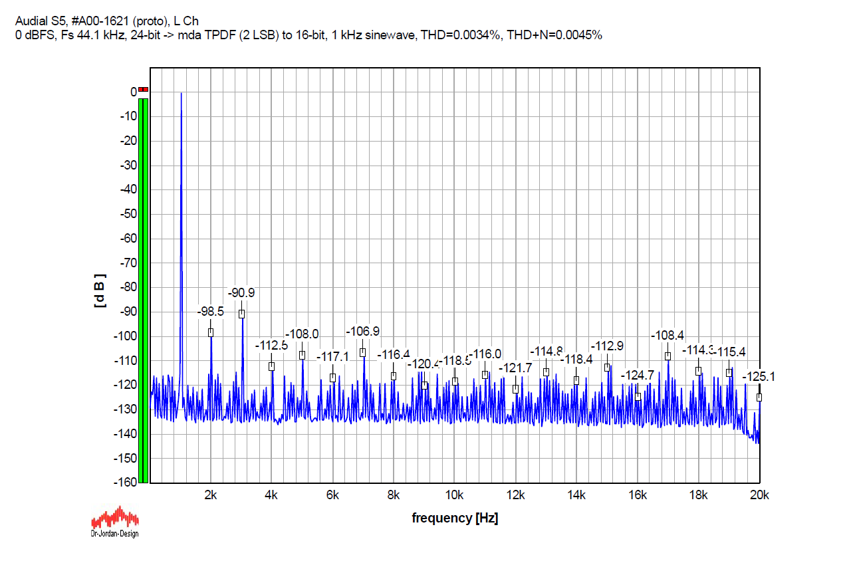Click the square marker labeled -98.5
851x565 pixels.
click(211, 332)
